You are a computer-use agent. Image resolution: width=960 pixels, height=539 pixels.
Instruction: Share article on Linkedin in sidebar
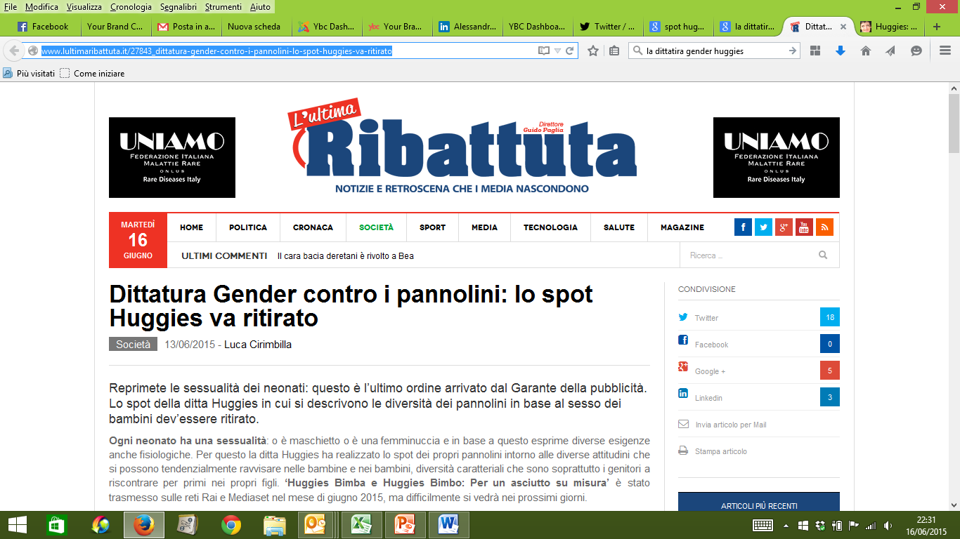coord(759,397)
